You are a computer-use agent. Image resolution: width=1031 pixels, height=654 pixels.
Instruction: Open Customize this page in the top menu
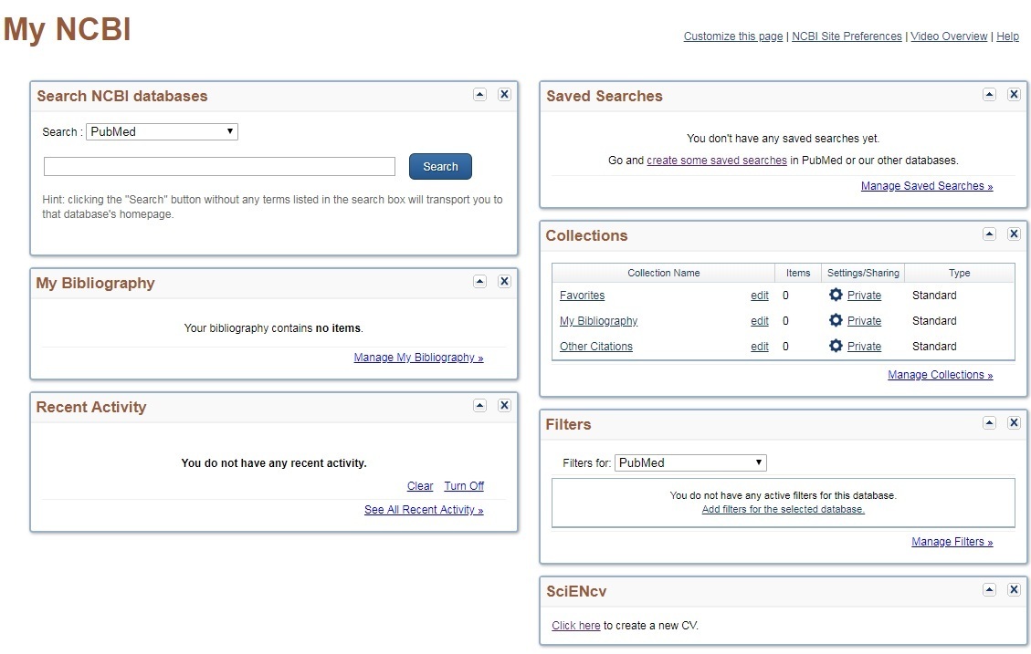732,36
